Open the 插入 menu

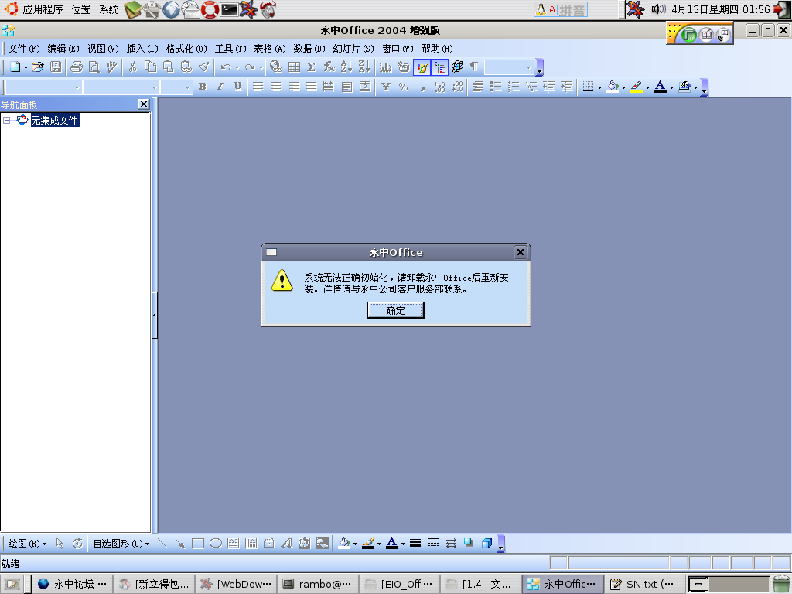142,49
